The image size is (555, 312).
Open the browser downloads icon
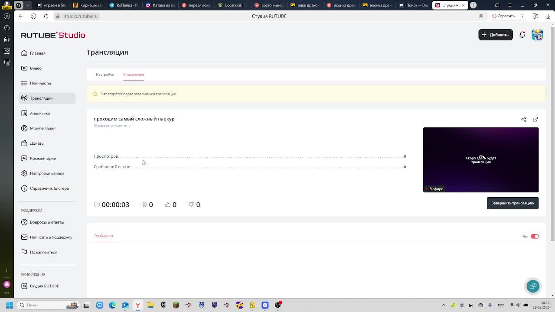pos(548,16)
